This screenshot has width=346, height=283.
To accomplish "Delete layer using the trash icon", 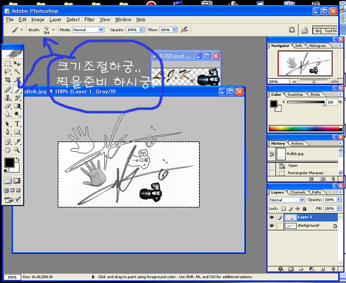I will tap(333, 268).
